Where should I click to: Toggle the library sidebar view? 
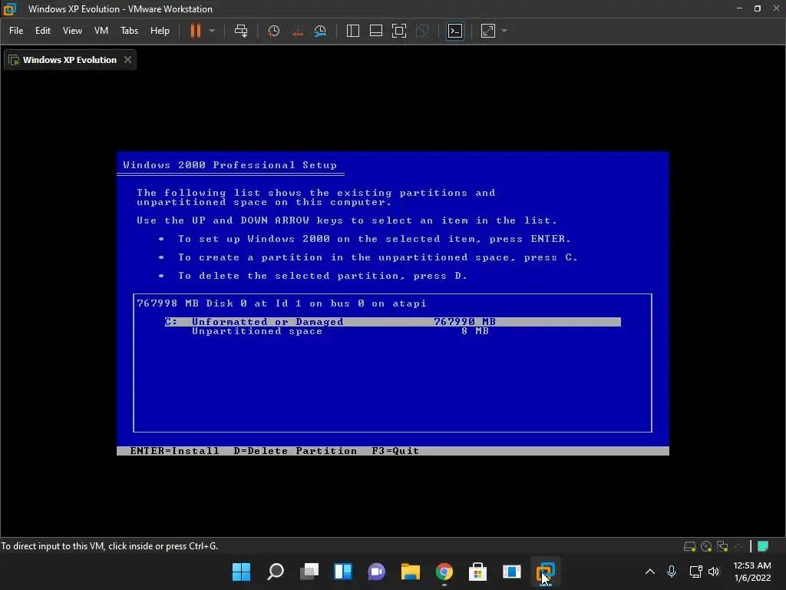[x=353, y=31]
